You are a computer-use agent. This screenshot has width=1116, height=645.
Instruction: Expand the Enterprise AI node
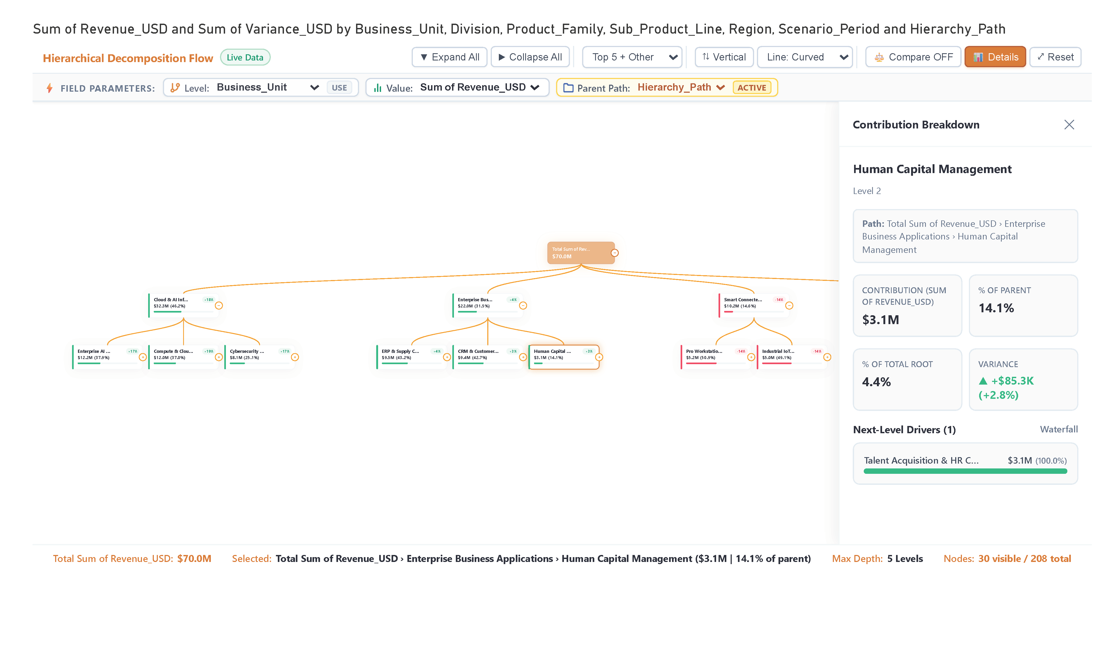pos(143,357)
